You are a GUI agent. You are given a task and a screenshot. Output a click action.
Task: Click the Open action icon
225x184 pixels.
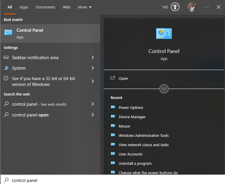click(113, 78)
